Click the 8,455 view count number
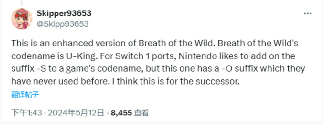 pyautogui.click(x=121, y=113)
